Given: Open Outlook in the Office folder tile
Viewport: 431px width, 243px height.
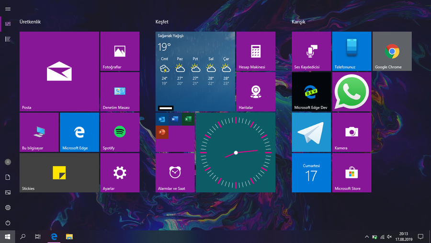Looking at the screenshot, I should pos(162,119).
